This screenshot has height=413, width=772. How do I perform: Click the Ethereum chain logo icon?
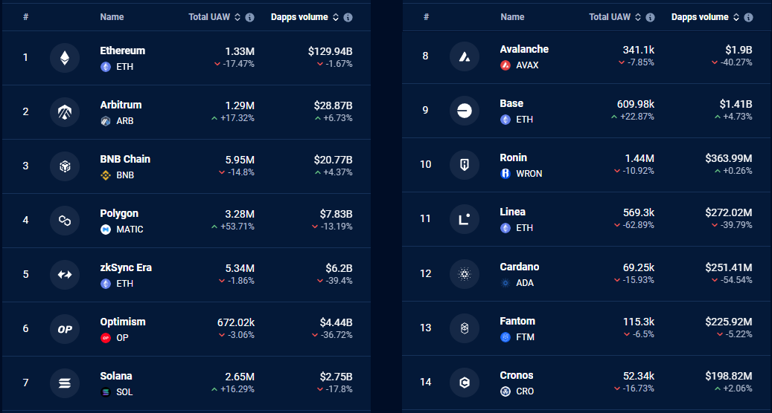click(65, 58)
